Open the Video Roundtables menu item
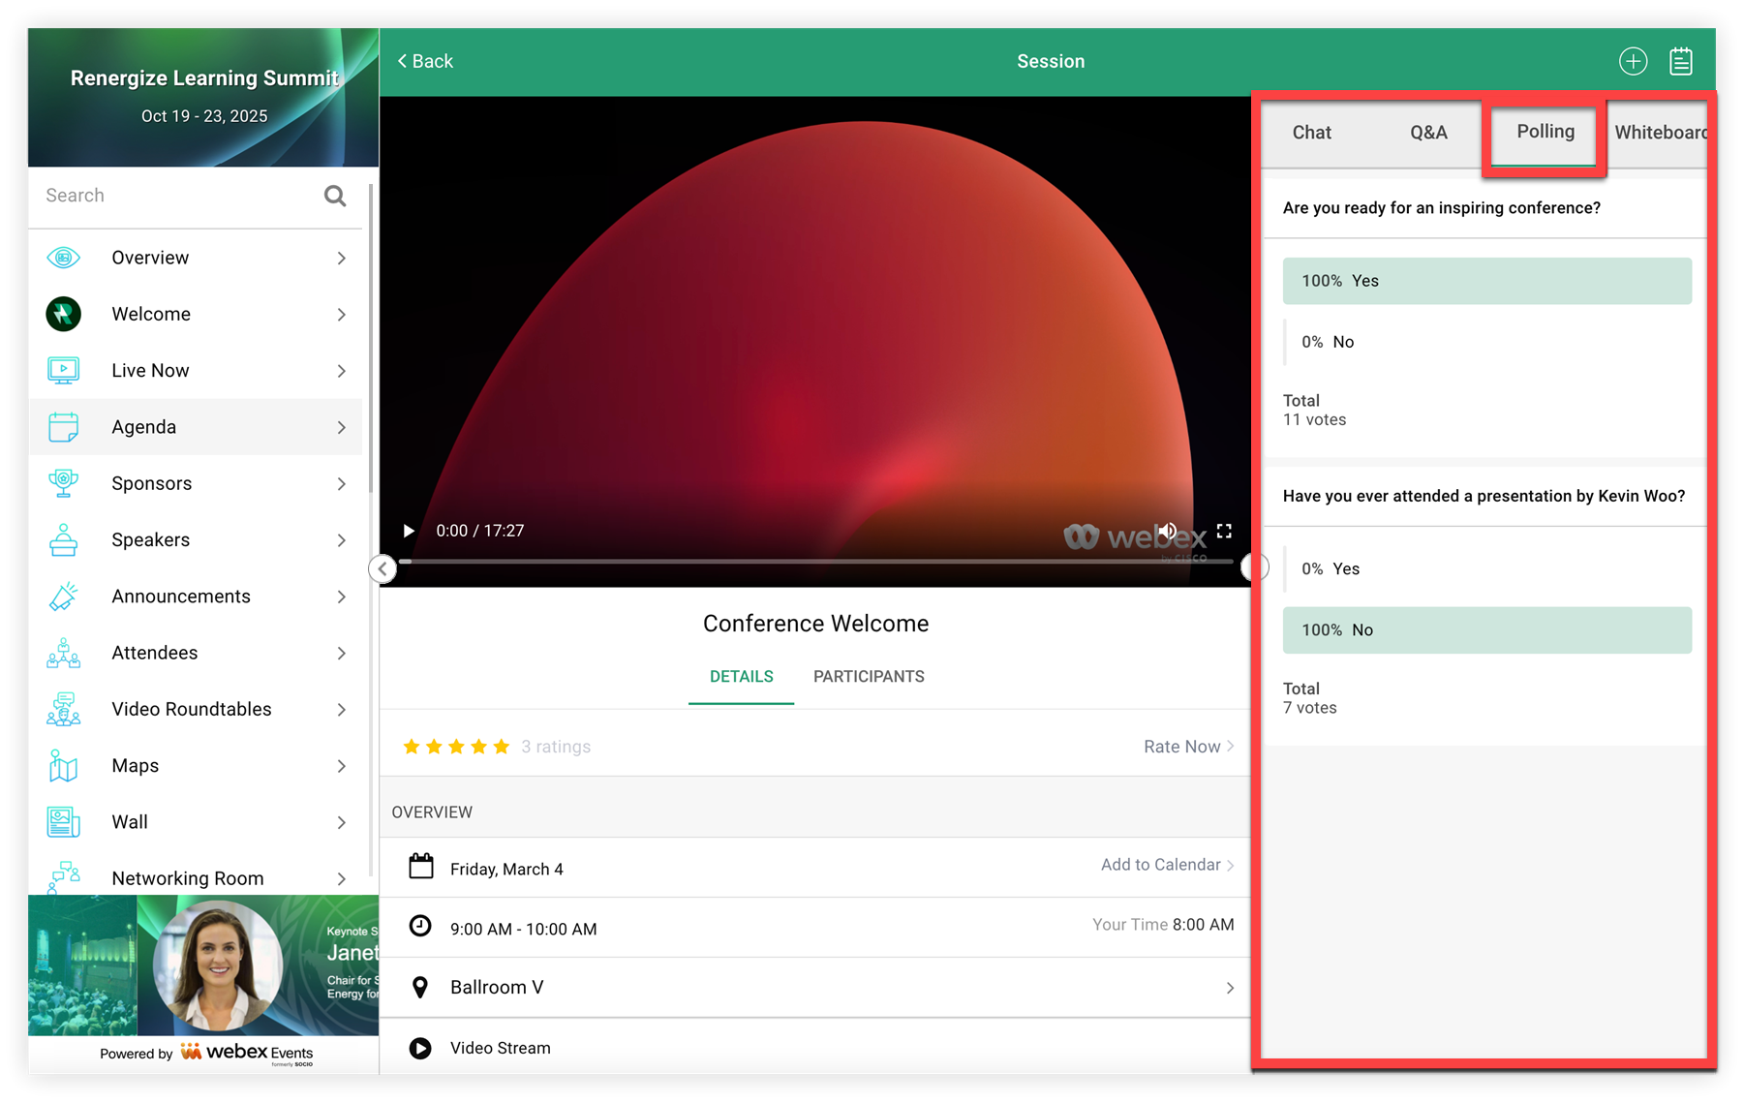The height and width of the screenshot is (1103, 1744). tap(196, 710)
